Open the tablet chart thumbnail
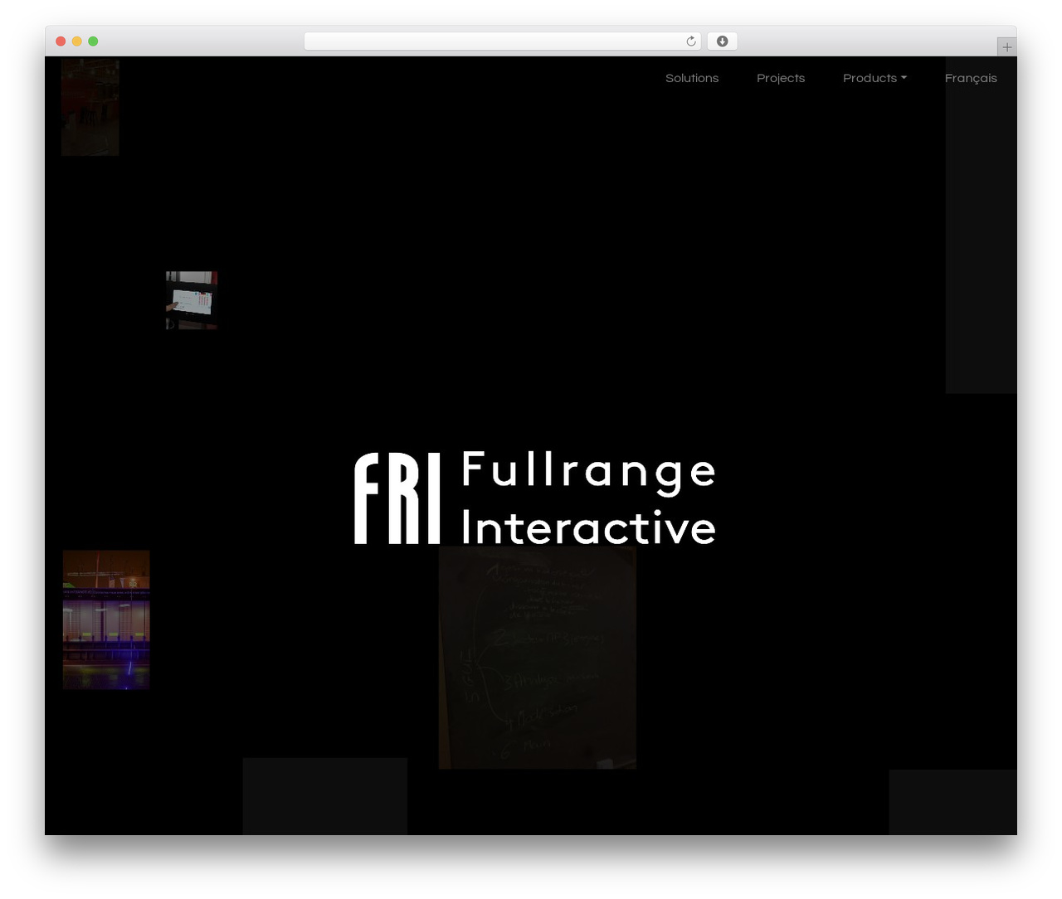This screenshot has width=1062, height=899. pyautogui.click(x=192, y=300)
